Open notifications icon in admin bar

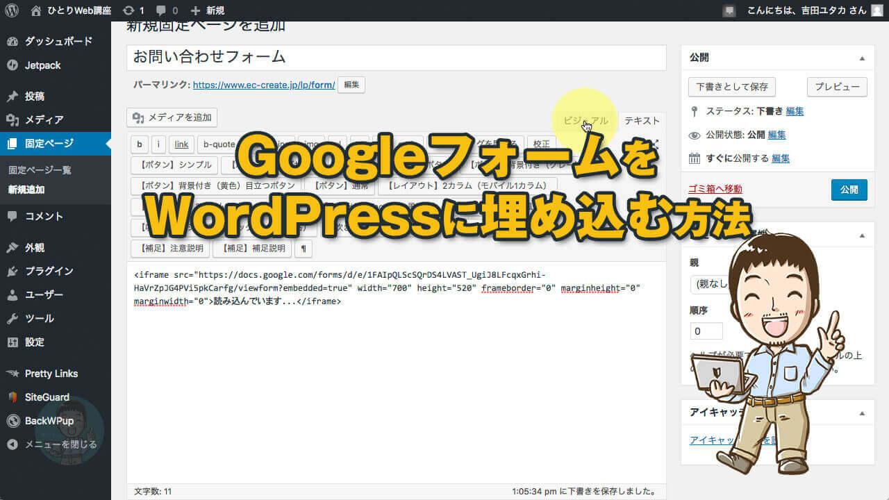pos(729,10)
